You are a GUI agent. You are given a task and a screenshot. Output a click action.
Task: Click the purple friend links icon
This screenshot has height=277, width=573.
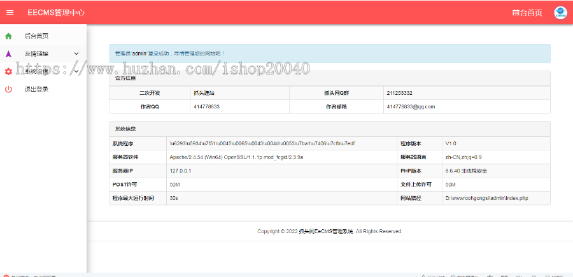pyautogui.click(x=8, y=53)
